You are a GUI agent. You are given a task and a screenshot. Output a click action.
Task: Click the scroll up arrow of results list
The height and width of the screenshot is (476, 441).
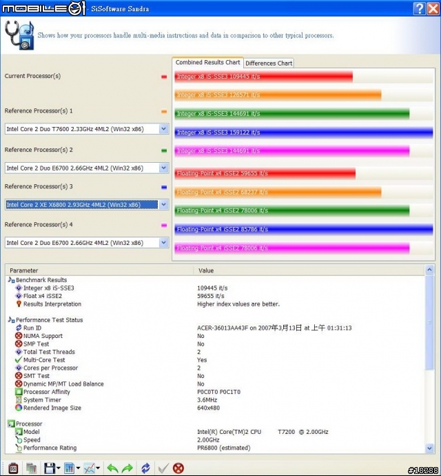coord(429,270)
